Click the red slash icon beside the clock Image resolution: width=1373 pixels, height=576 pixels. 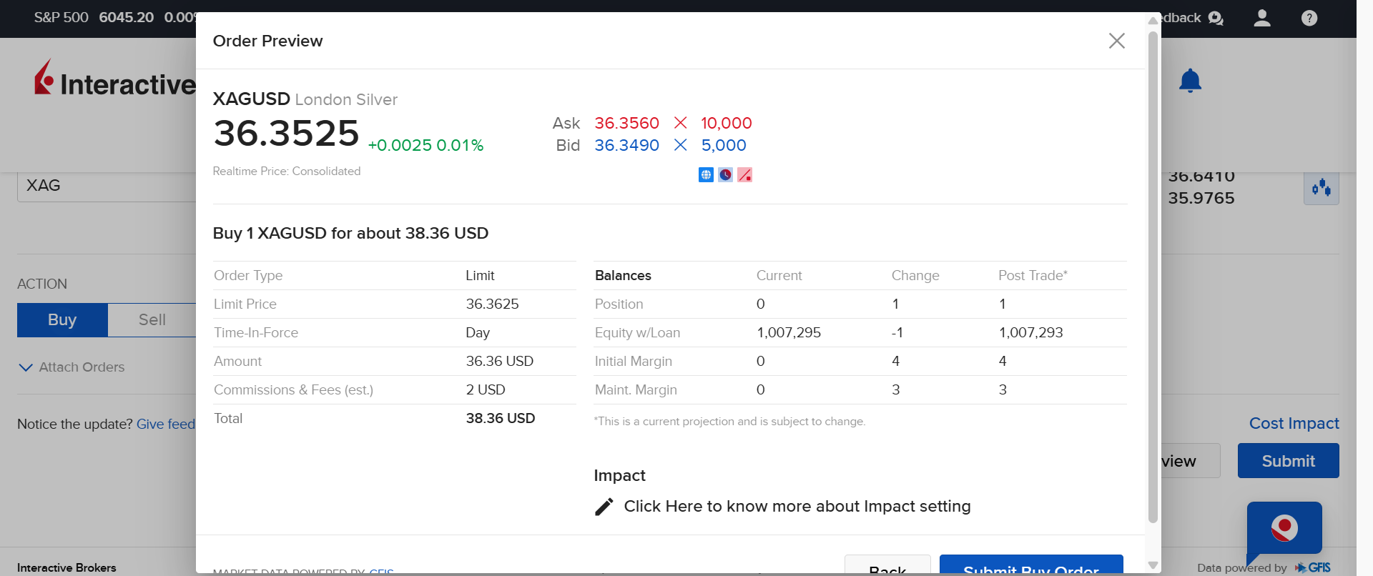(x=744, y=175)
